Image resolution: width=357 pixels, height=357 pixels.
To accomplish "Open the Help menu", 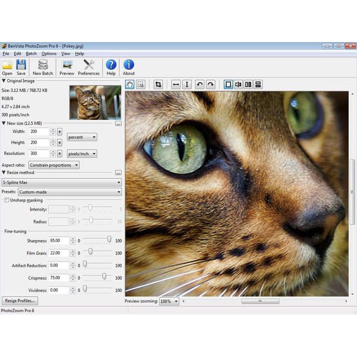I will [x=79, y=54].
